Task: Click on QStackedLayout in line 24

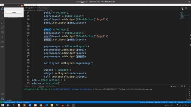Action: pyautogui.click(x=76, y=46)
